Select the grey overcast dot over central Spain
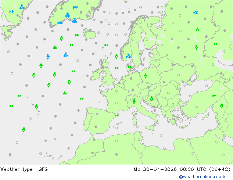 click(x=96, y=127)
